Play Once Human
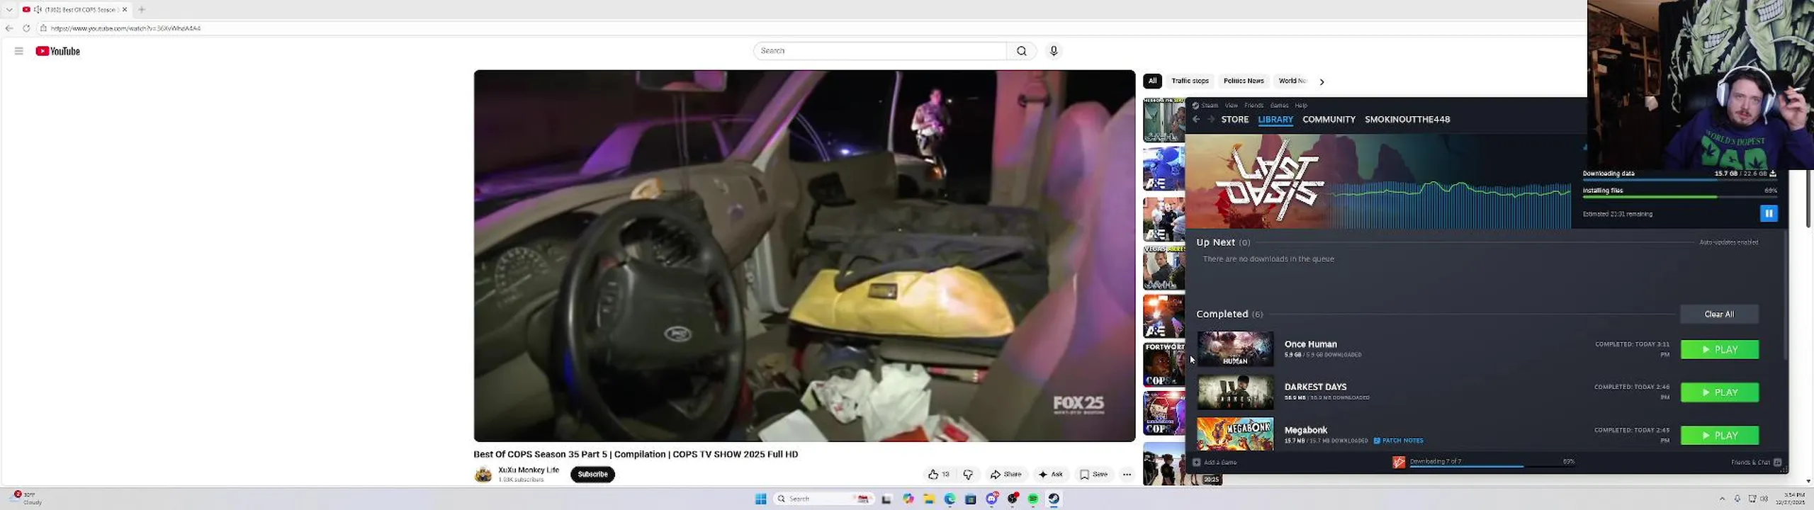1814x510 pixels. click(x=1720, y=350)
